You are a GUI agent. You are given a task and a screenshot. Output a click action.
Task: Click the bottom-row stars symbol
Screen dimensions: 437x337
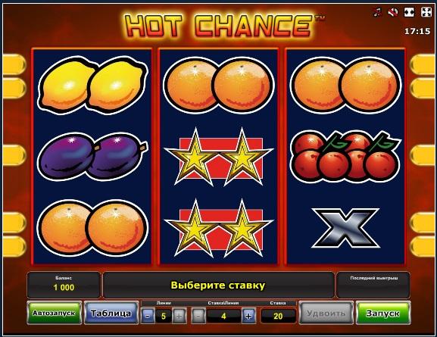219,228
